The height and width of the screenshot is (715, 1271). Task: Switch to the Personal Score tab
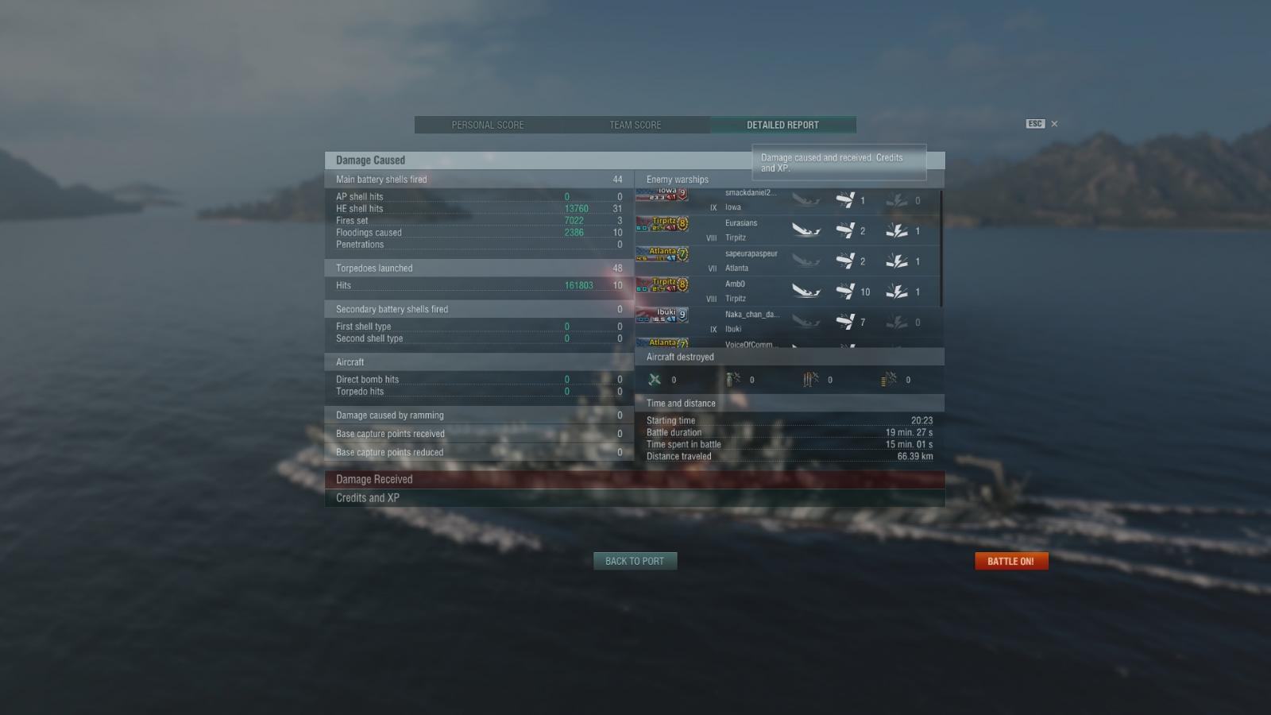(x=488, y=125)
